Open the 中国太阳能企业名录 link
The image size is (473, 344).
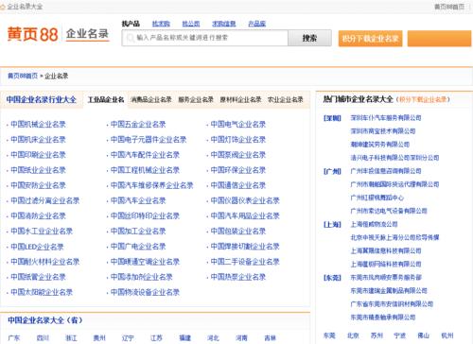click(x=42, y=292)
